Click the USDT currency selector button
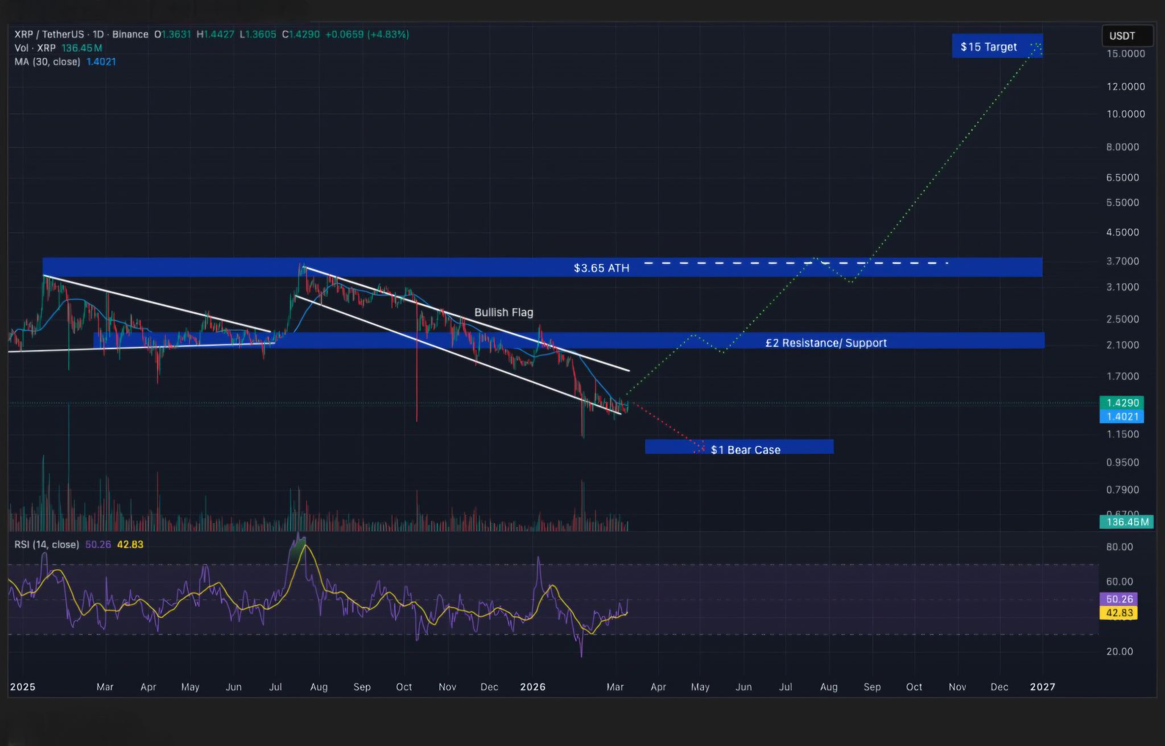Viewport: 1165px width, 746px height. [x=1127, y=36]
